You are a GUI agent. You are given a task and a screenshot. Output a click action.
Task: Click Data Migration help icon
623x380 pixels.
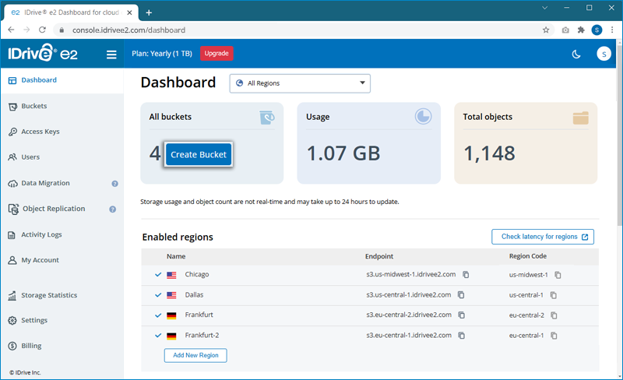click(114, 184)
